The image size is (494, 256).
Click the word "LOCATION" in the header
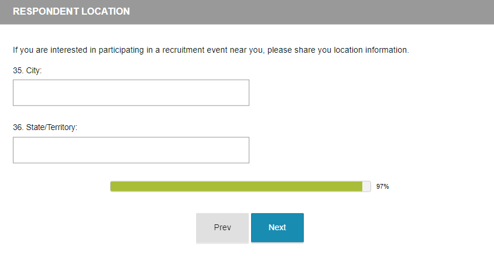[x=108, y=12]
